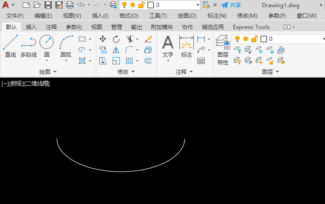Screen dimensions: 325x204
Task: Select the Line (直线) tool
Action: point(10,46)
